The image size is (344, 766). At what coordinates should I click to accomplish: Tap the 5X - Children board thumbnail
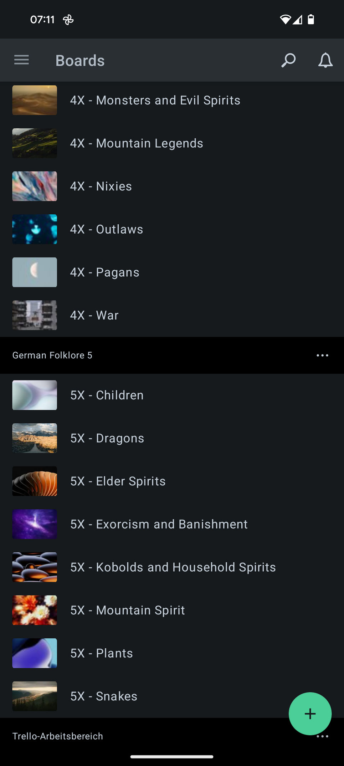coord(35,395)
